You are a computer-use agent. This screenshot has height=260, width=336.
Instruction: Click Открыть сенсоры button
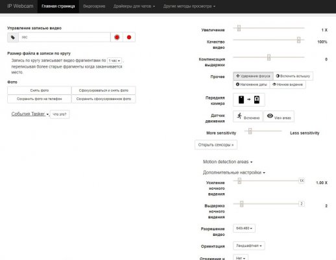pyautogui.click(x=216, y=145)
